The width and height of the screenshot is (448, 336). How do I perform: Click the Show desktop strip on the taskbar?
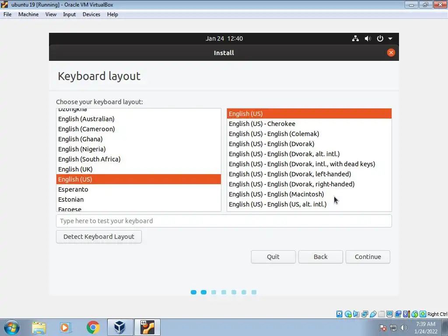click(x=445, y=327)
